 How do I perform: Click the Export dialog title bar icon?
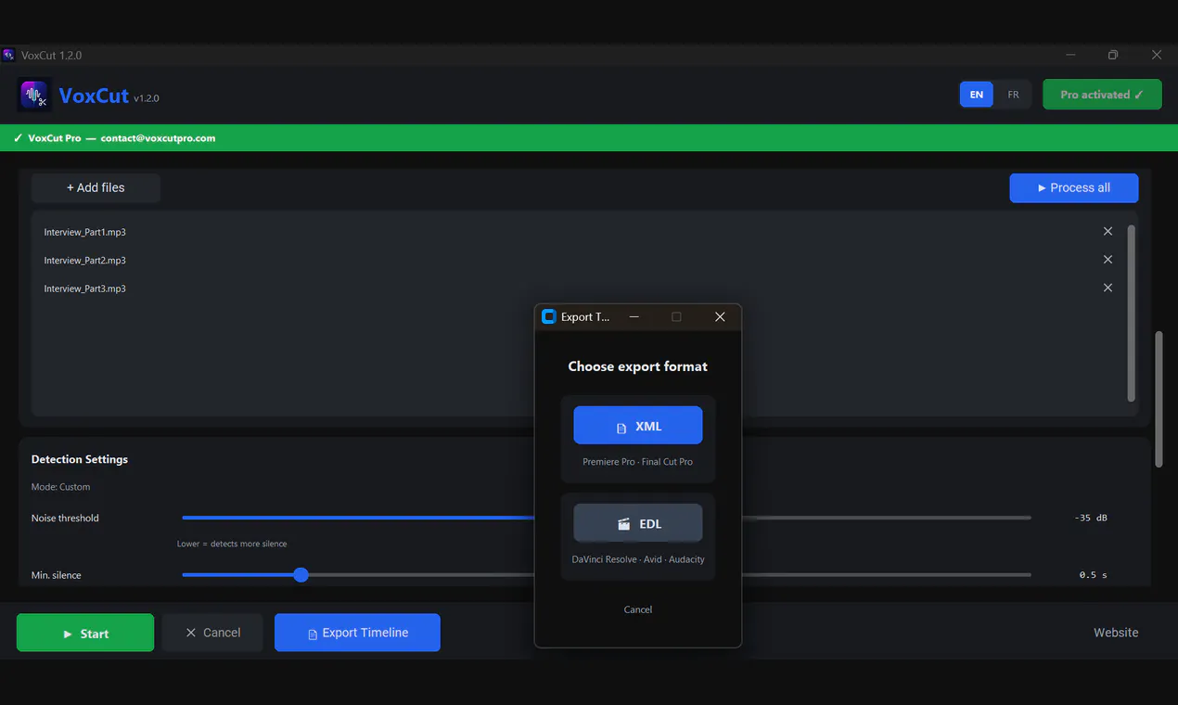click(x=549, y=316)
